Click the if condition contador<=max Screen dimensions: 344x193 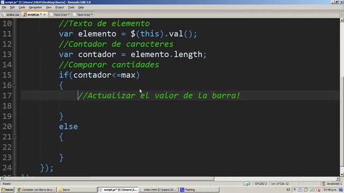(x=104, y=75)
